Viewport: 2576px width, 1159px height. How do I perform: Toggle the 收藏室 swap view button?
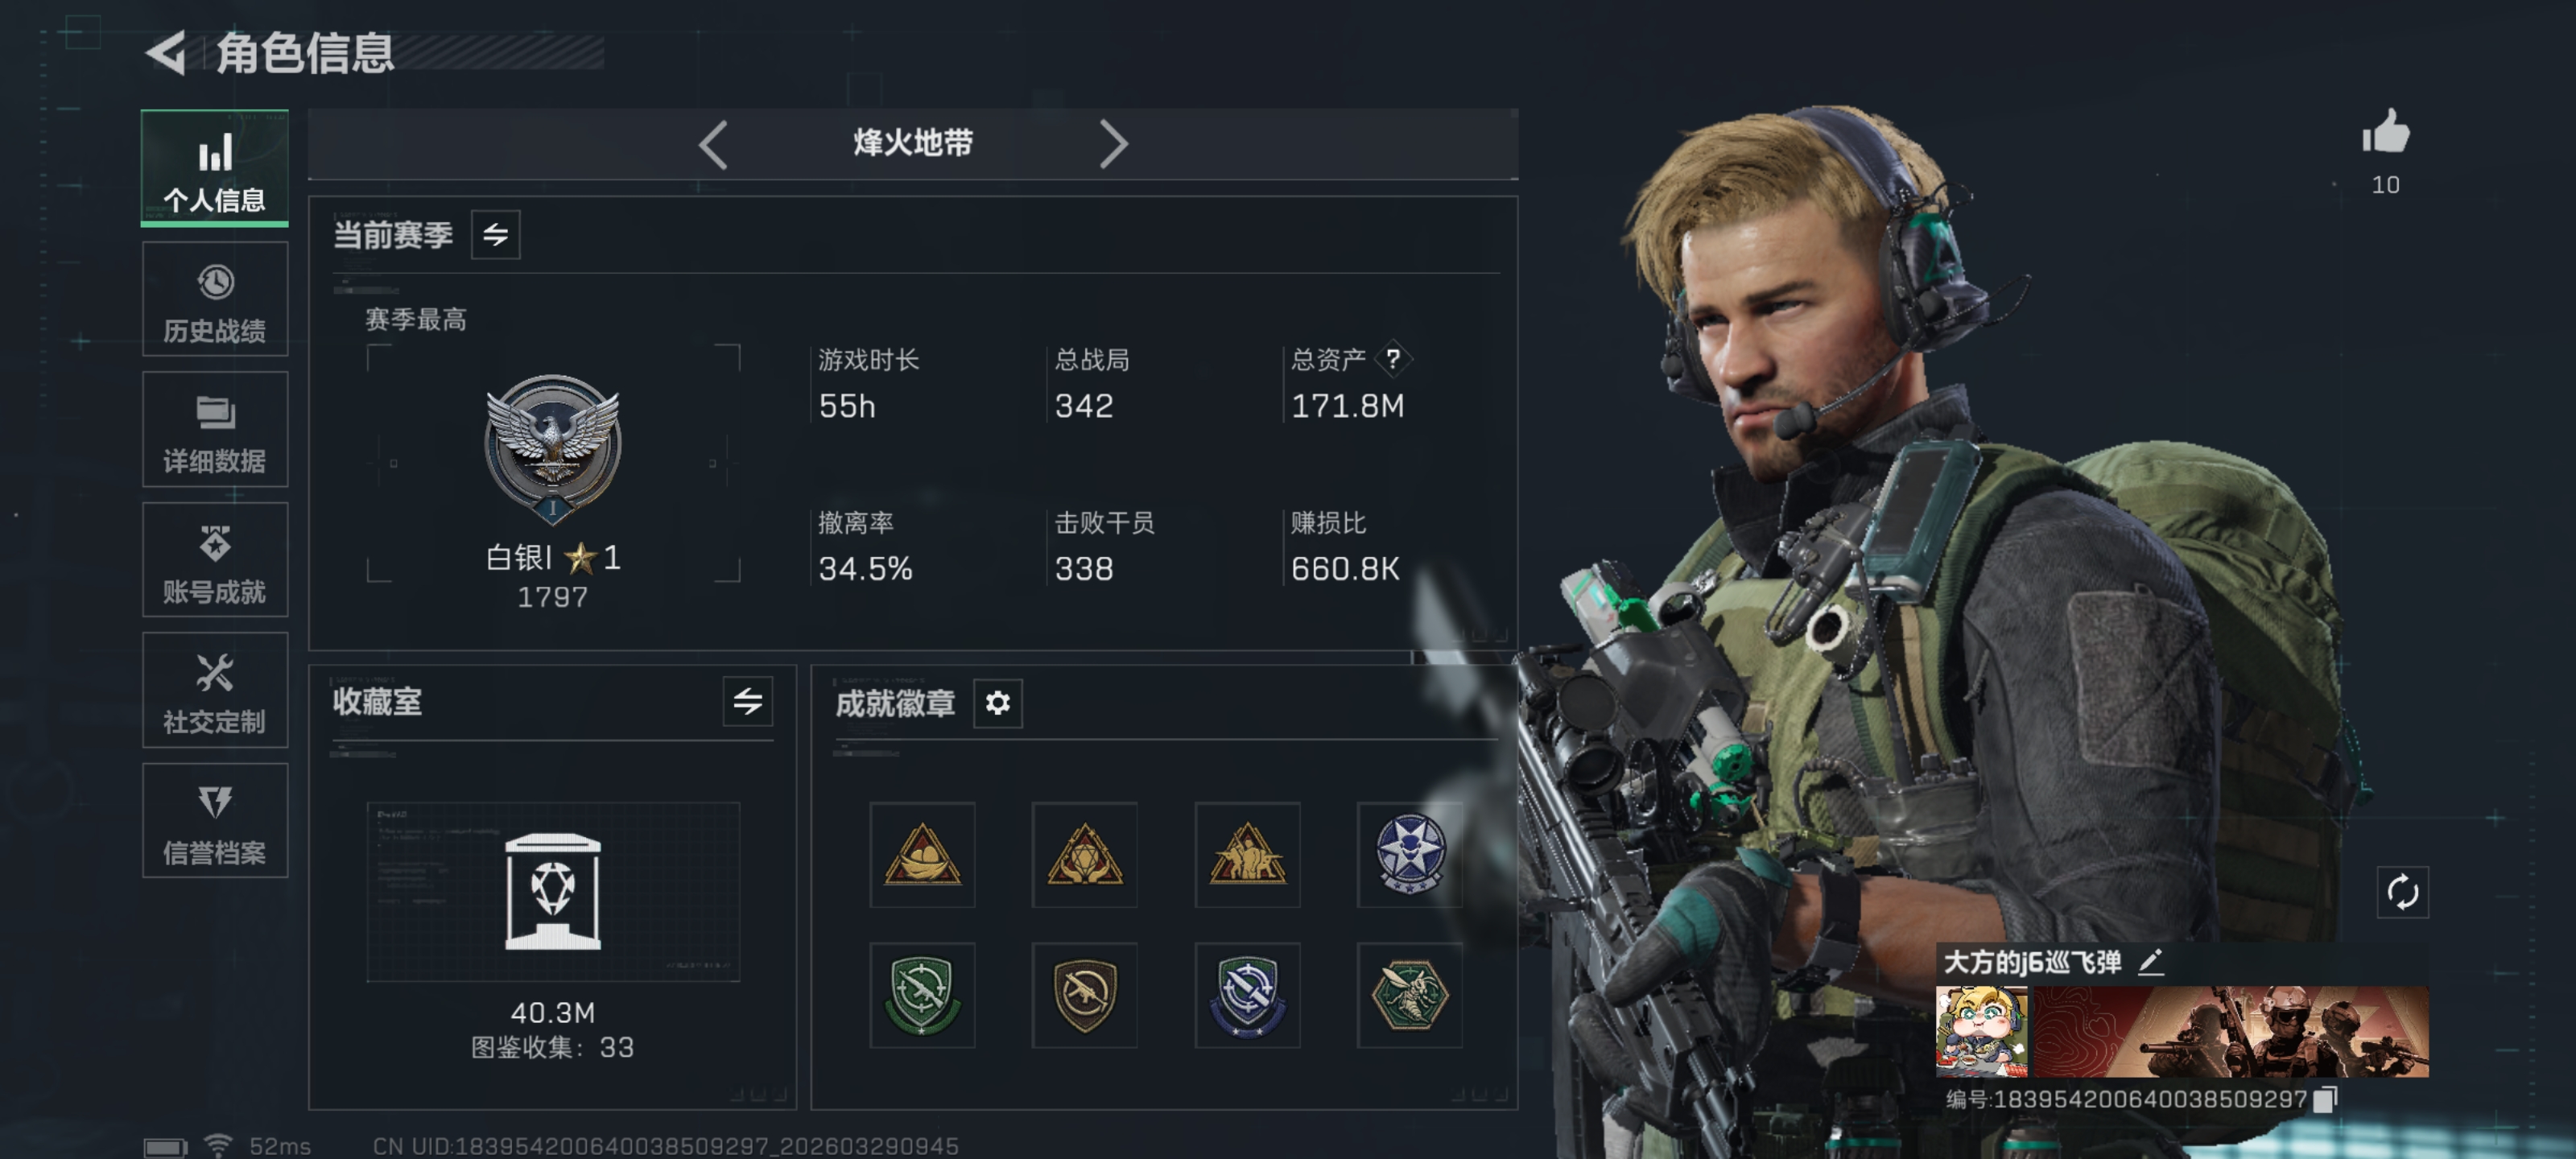pos(748,701)
